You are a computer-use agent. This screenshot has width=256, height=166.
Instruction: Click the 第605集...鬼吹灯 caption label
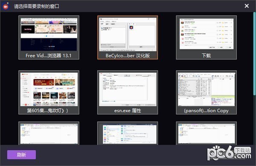point(47,111)
